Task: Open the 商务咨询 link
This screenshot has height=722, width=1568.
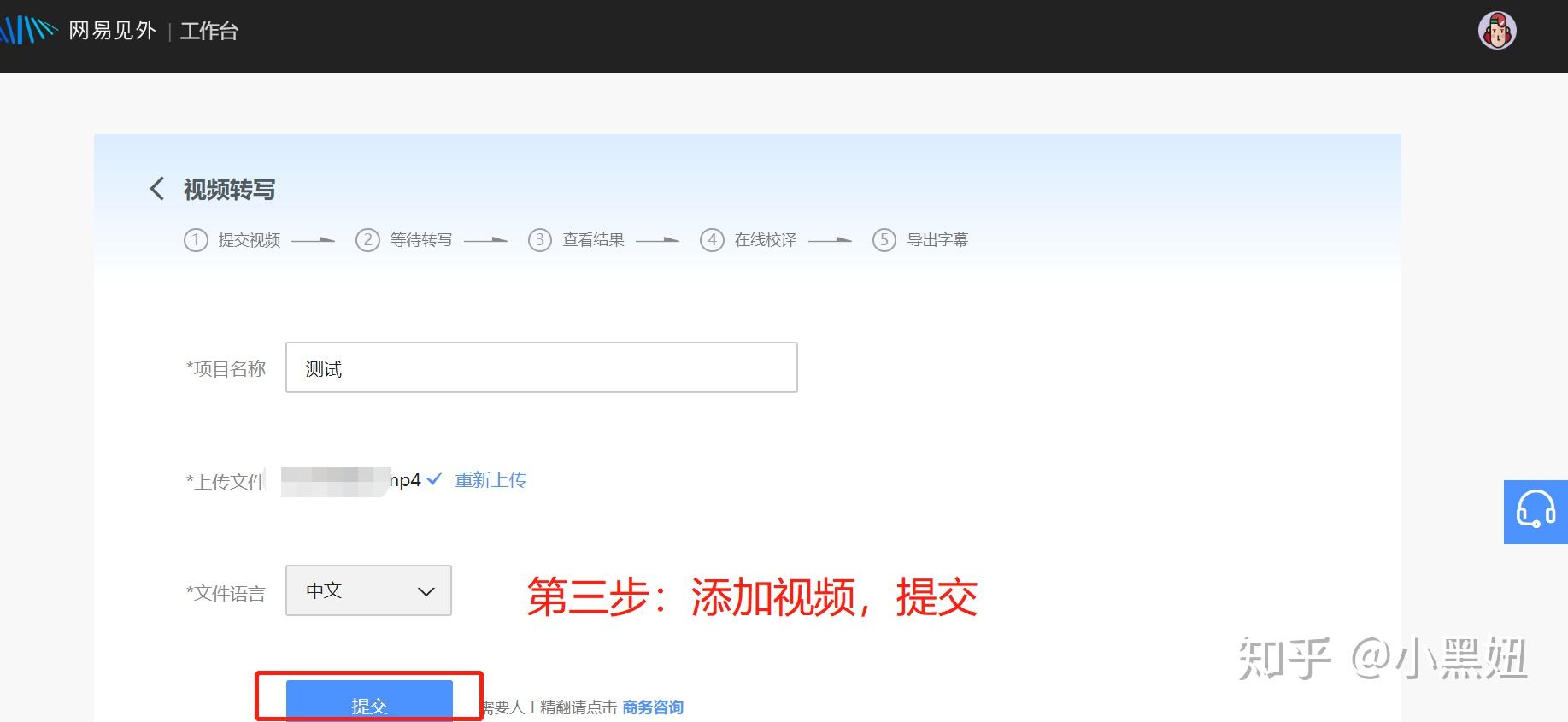Action: [653, 707]
